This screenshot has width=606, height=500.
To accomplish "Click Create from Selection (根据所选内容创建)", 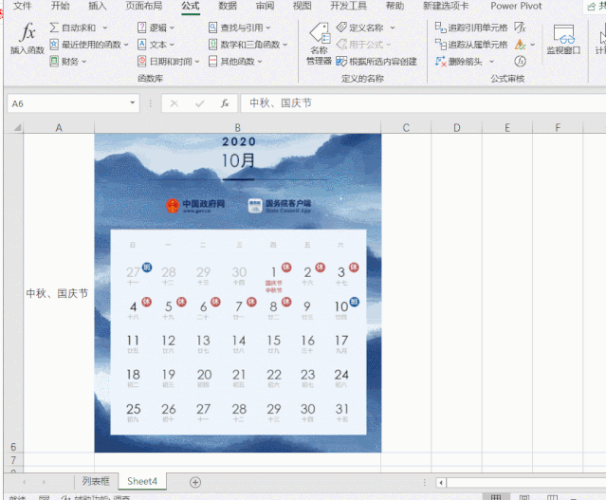I will click(x=376, y=61).
